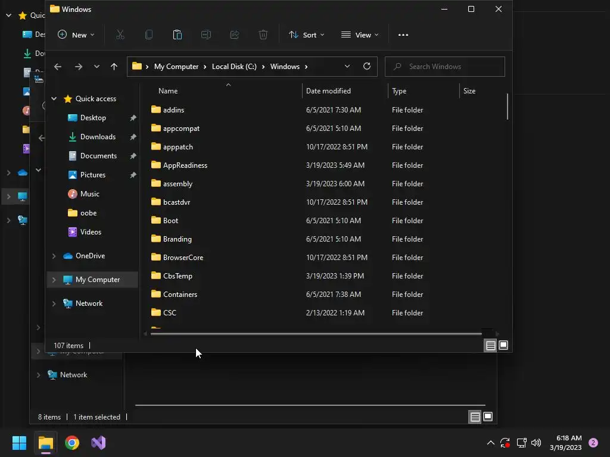Click File Explorer taskbar icon
Image resolution: width=610 pixels, height=457 pixels.
click(45, 443)
